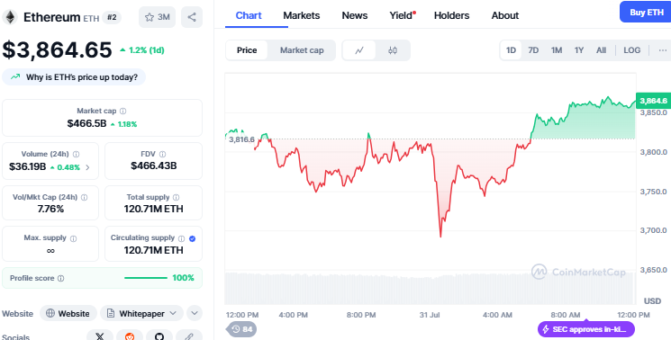Click the SEC approves news timeline marker
The width and height of the screenshot is (671, 340).
[586, 329]
